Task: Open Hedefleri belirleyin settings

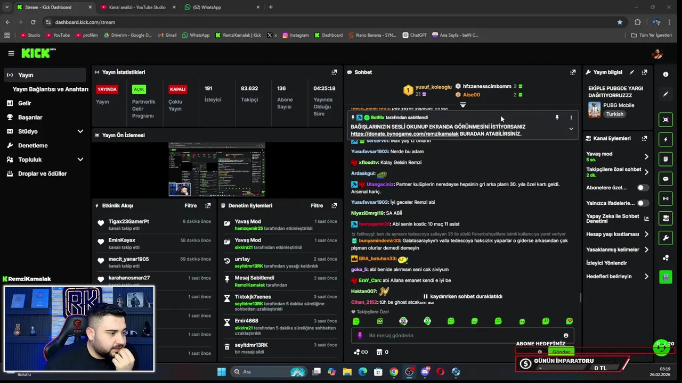Action: pos(618,277)
